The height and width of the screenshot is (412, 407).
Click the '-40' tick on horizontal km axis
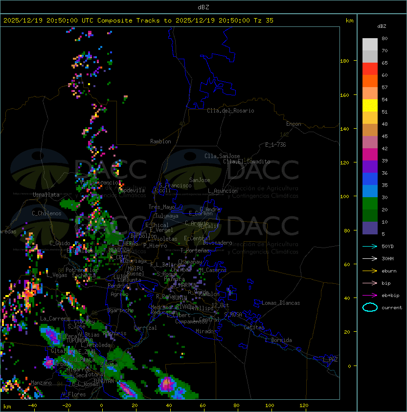tap(33, 406)
